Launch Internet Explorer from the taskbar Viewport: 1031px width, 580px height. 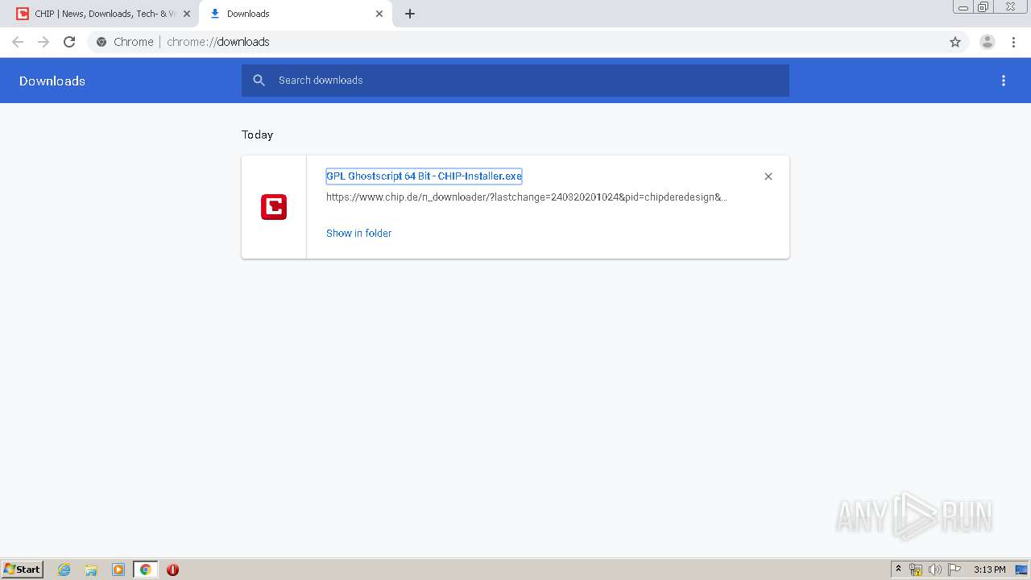point(64,570)
